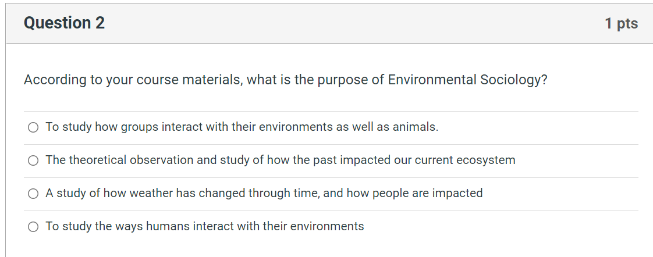Click the word "impacted" ending the third answer

point(457,193)
